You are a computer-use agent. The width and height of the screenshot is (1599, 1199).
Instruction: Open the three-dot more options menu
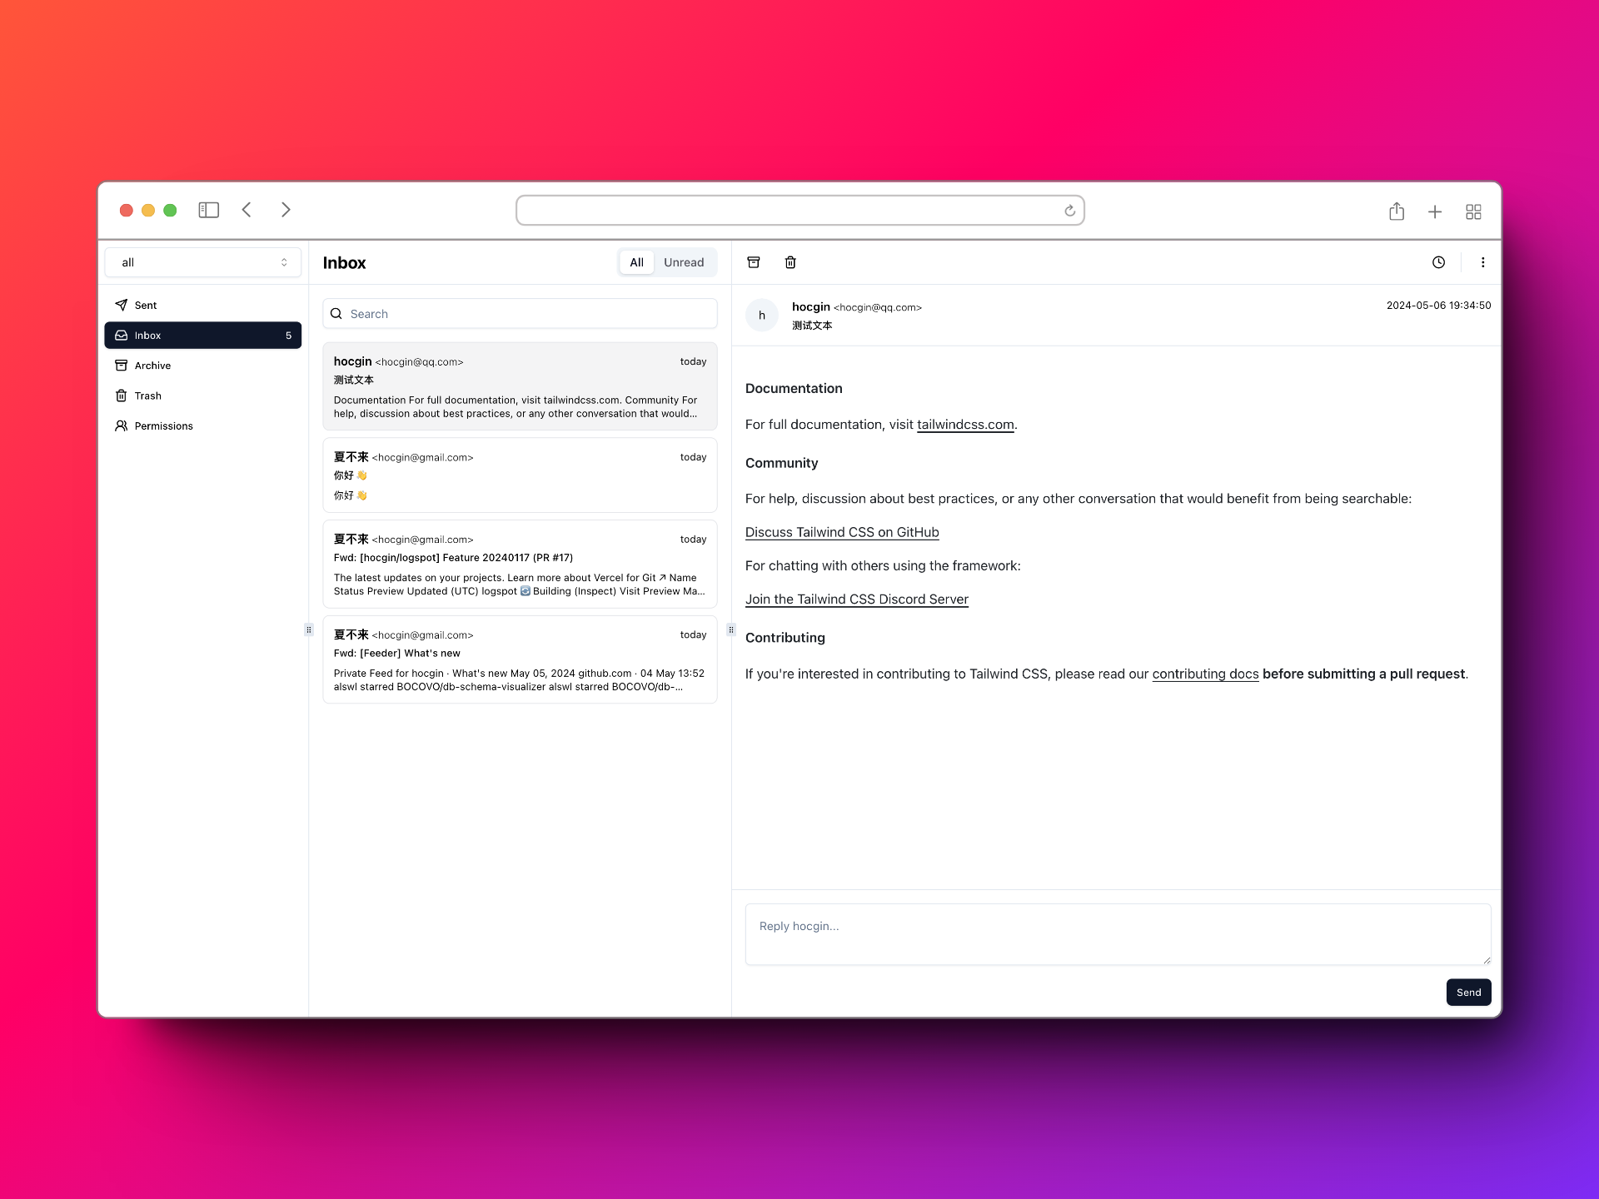[x=1482, y=262]
